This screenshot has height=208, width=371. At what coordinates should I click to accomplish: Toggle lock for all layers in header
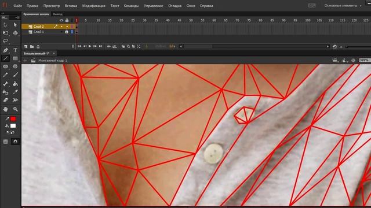point(67,21)
